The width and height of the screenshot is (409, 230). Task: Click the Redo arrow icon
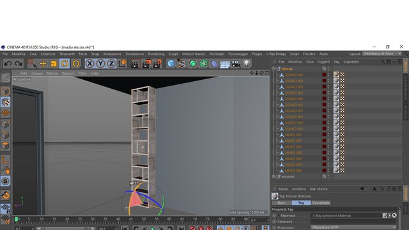19,63
